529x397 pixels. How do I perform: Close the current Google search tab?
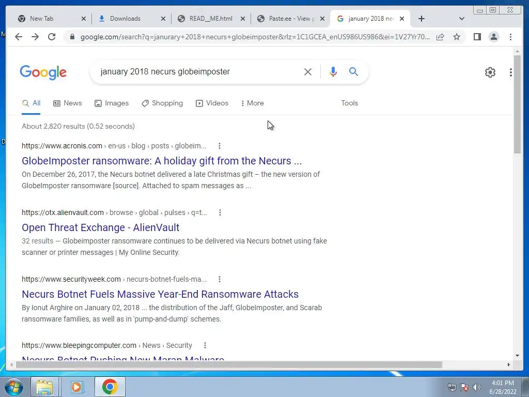(402, 19)
